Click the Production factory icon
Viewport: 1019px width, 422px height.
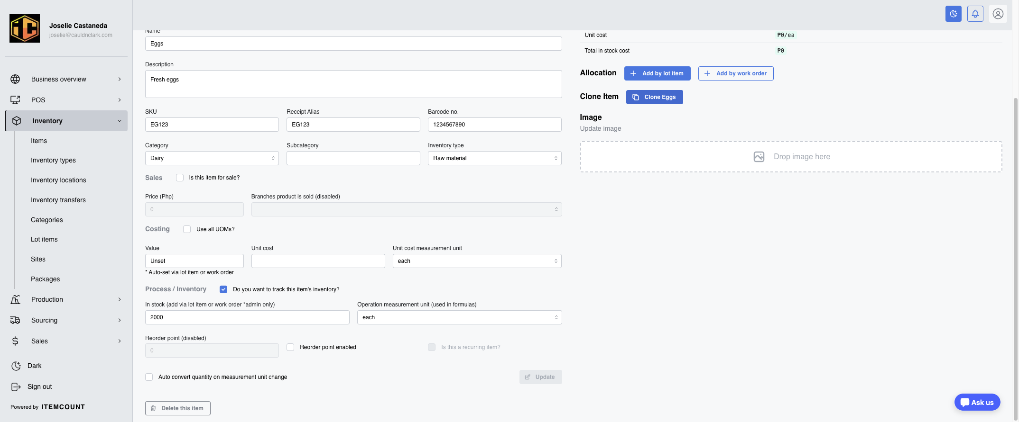pos(15,299)
